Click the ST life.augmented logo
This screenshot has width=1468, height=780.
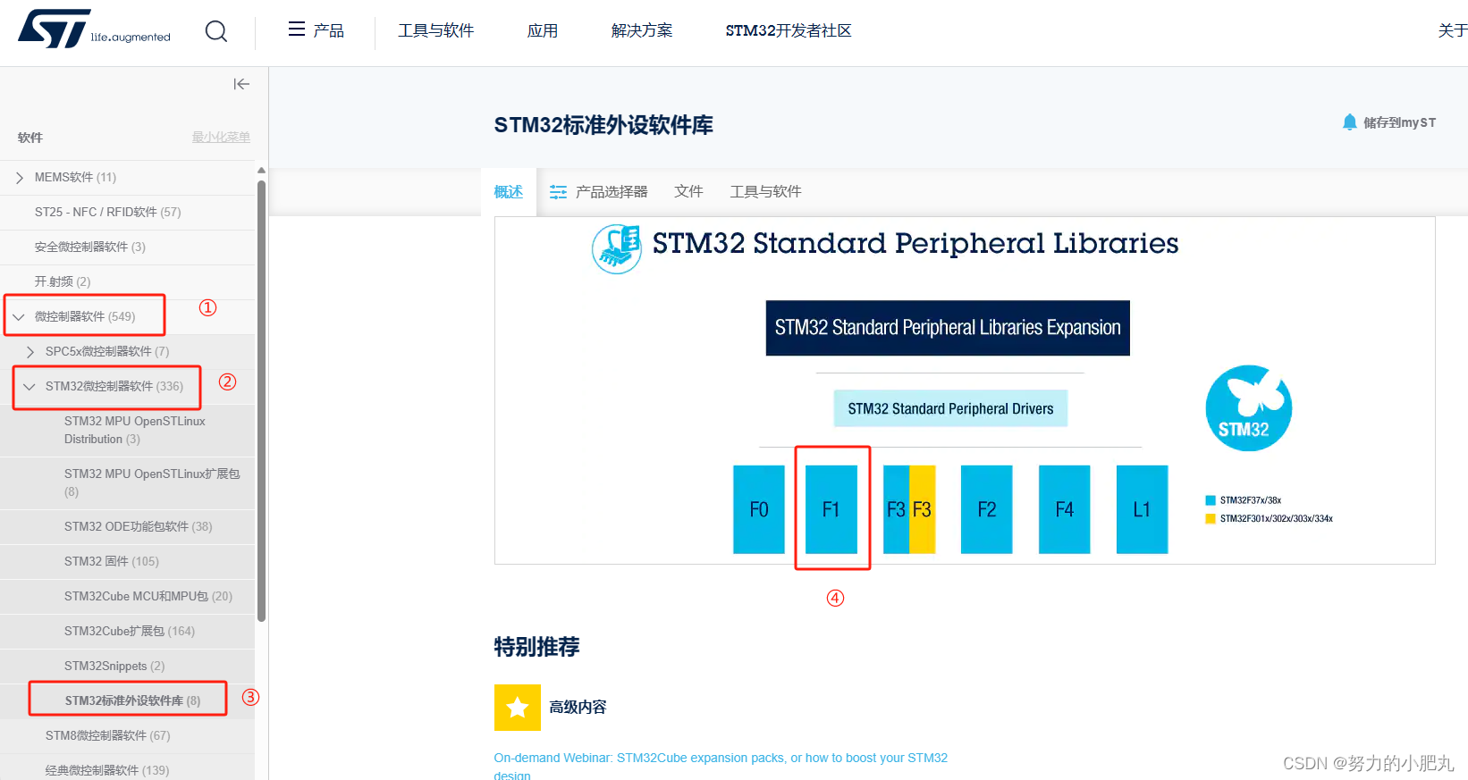(x=94, y=29)
